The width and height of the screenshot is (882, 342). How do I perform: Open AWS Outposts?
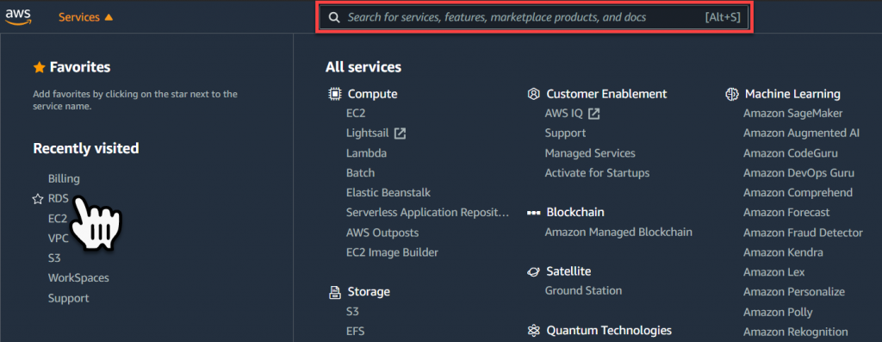[x=382, y=233]
